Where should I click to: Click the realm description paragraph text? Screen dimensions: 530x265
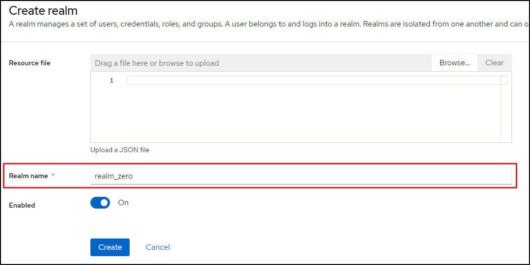[x=269, y=25]
